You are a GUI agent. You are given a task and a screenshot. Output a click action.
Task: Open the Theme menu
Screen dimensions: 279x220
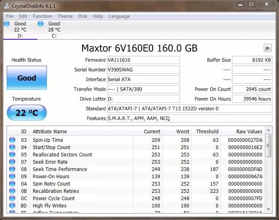click(65, 16)
